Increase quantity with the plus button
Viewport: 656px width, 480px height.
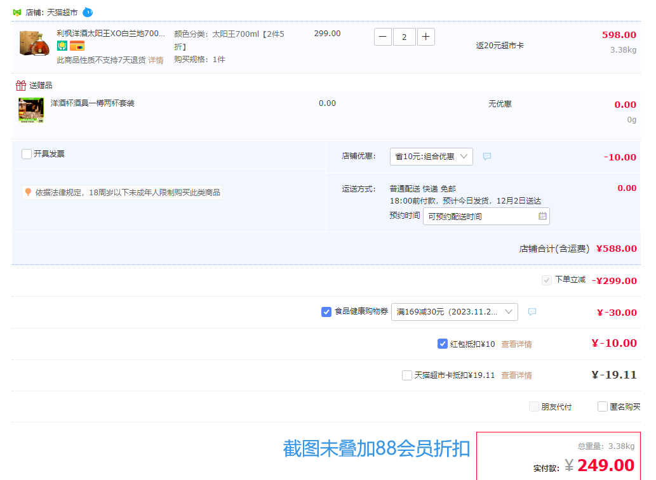coord(426,37)
